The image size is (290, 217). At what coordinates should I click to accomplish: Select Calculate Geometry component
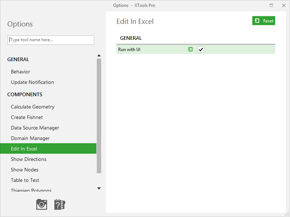[33, 107]
